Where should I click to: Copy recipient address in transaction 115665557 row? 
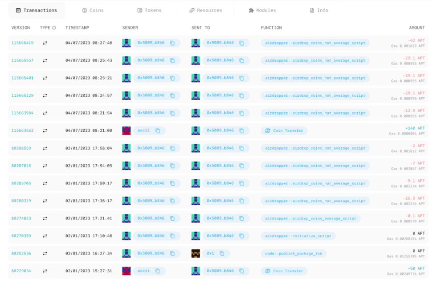point(241,60)
